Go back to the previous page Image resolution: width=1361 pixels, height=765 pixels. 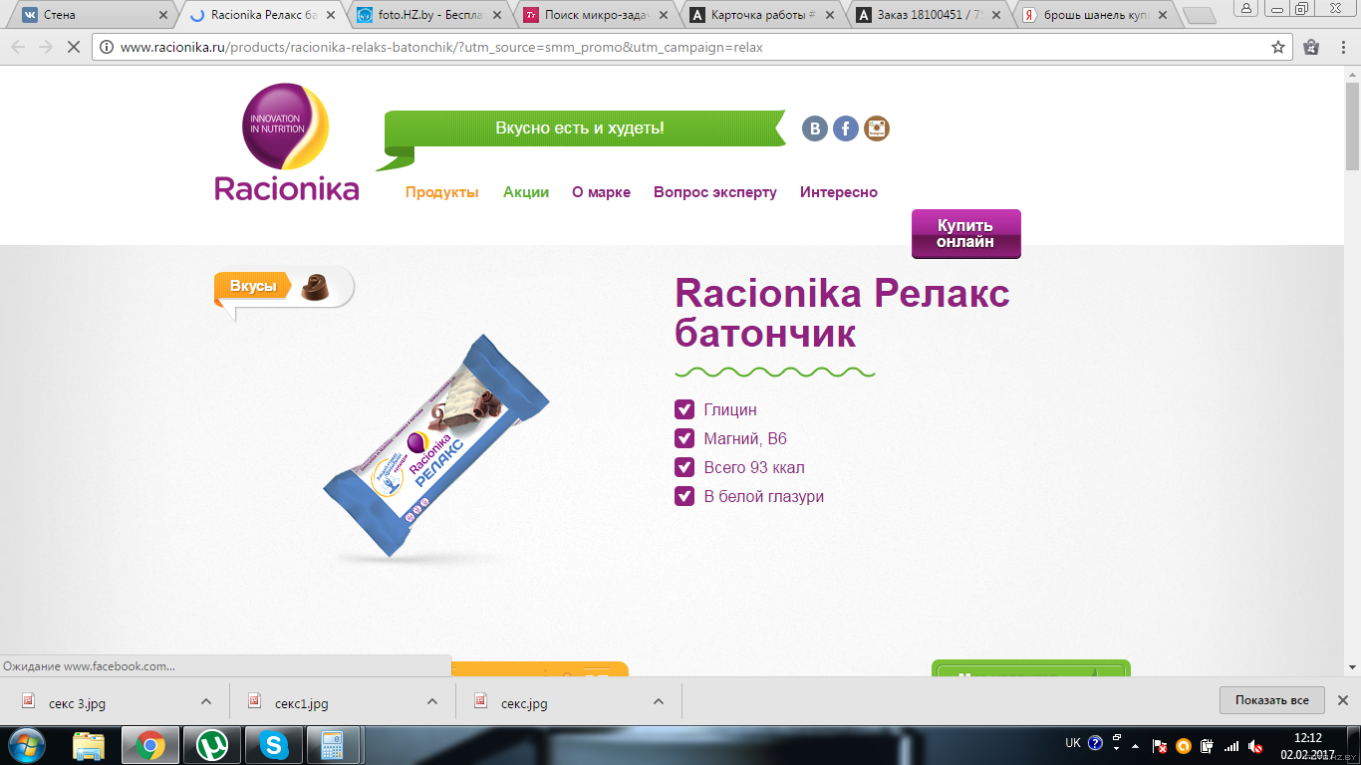click(18, 47)
